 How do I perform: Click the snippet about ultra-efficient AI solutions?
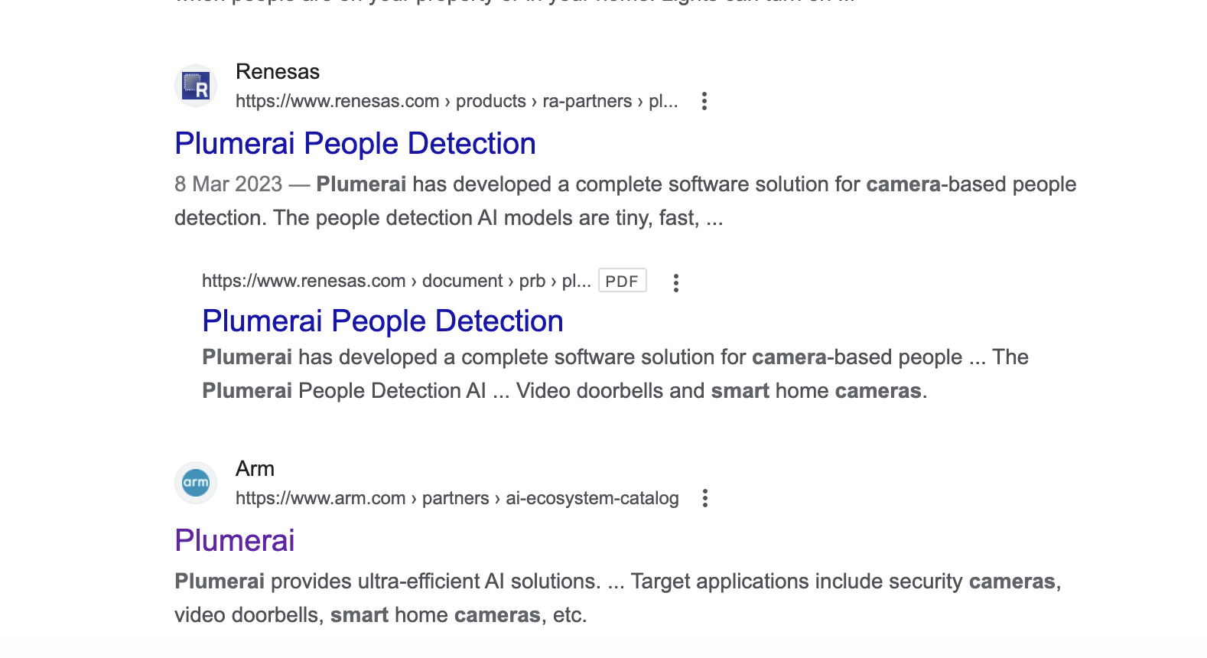tap(618, 598)
